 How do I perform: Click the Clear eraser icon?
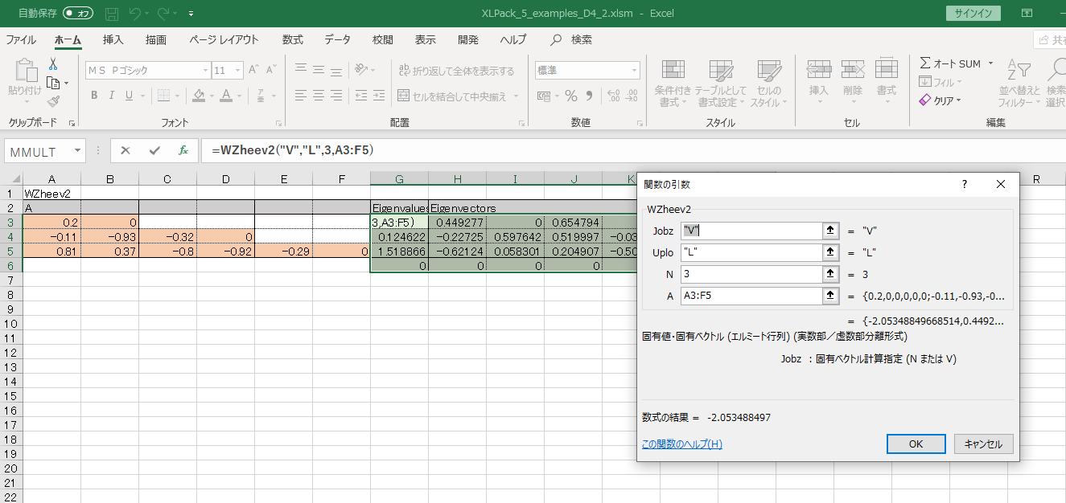(x=925, y=100)
